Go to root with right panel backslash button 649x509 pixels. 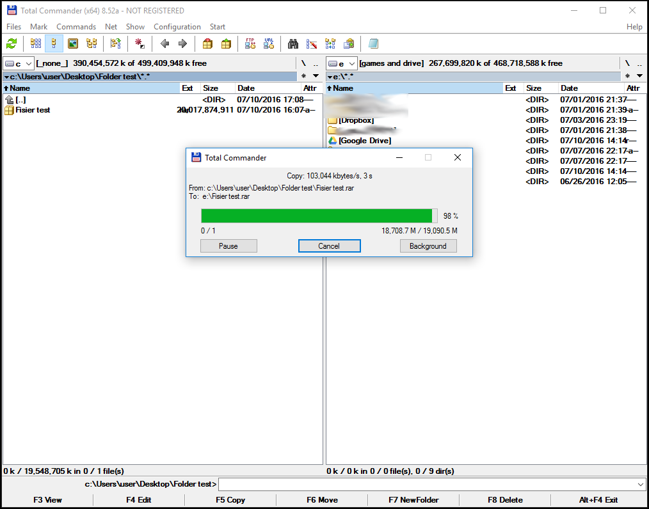(x=627, y=63)
